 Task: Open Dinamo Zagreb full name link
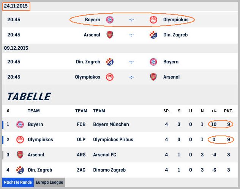coord(109,170)
